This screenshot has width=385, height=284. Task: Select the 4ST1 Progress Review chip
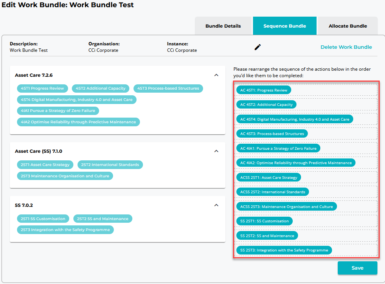pyautogui.click(x=43, y=88)
